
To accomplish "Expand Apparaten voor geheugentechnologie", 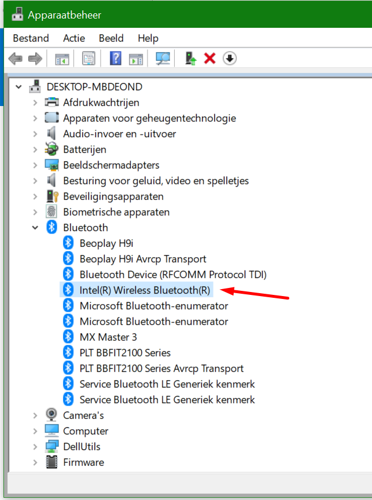I will [35, 118].
